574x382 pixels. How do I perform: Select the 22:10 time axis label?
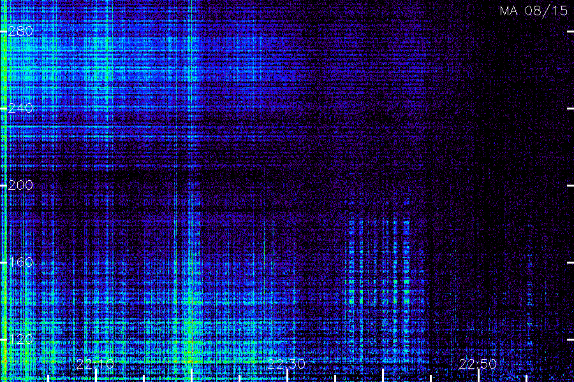point(95,364)
